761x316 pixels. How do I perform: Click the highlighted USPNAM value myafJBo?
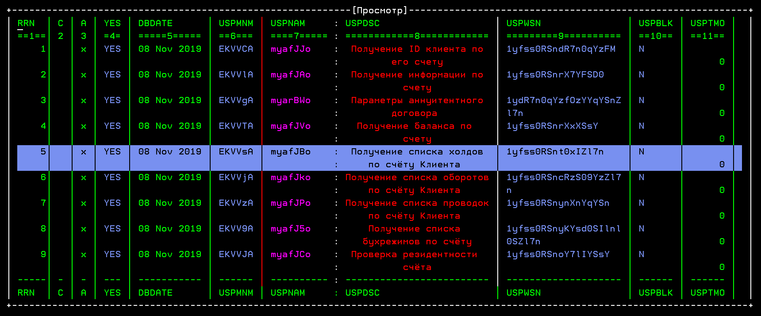(x=291, y=152)
